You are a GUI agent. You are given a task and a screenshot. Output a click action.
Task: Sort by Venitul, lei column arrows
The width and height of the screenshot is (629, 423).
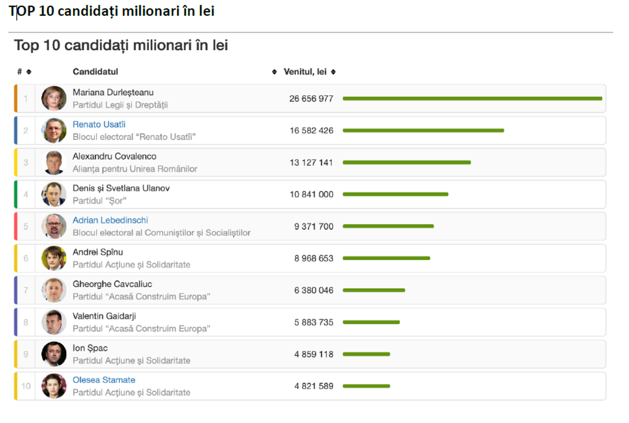pos(333,72)
